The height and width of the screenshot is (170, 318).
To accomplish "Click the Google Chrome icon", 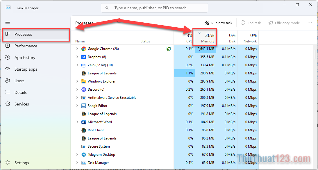I will pyautogui.click(x=83, y=49).
